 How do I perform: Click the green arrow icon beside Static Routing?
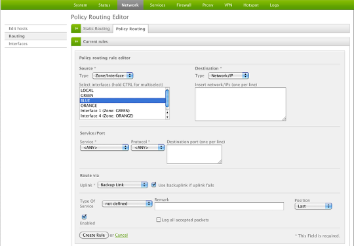point(76,28)
